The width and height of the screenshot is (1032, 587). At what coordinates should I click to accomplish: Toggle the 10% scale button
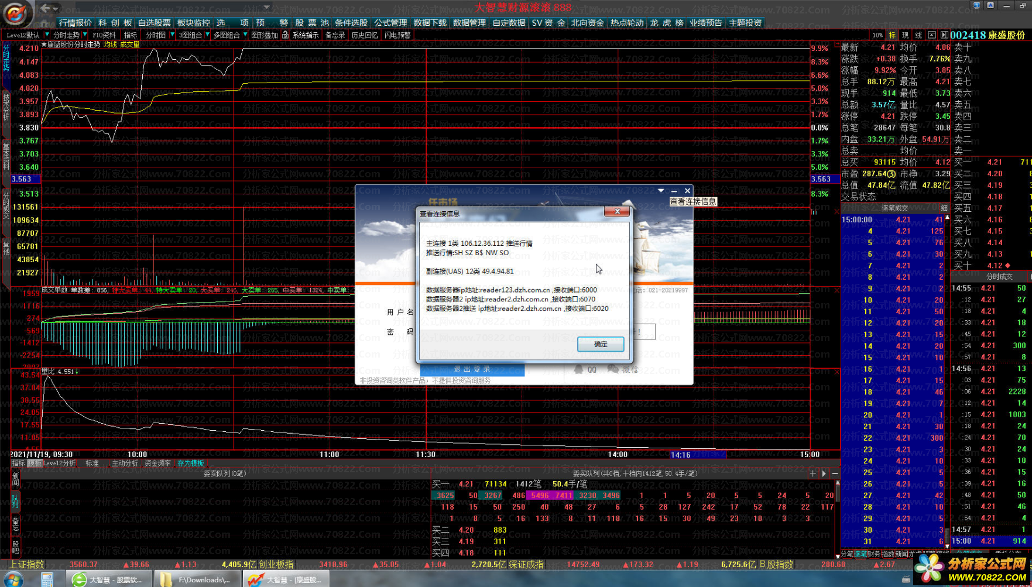pyautogui.click(x=877, y=35)
